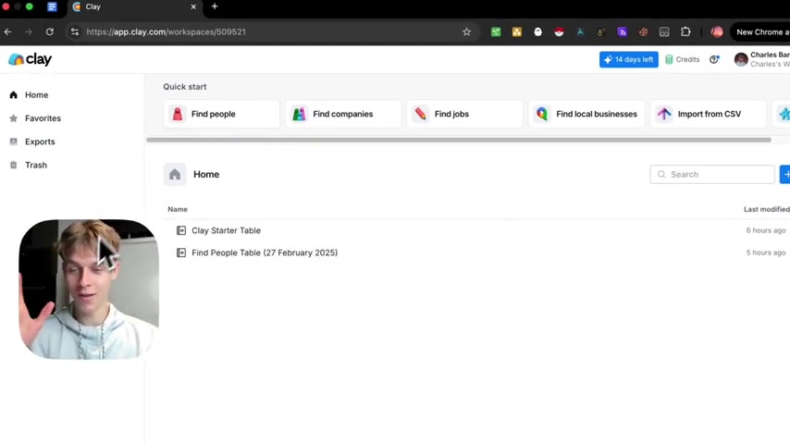Click the white ghost extension icon
The height and width of the screenshot is (444, 790).
pyautogui.click(x=538, y=31)
